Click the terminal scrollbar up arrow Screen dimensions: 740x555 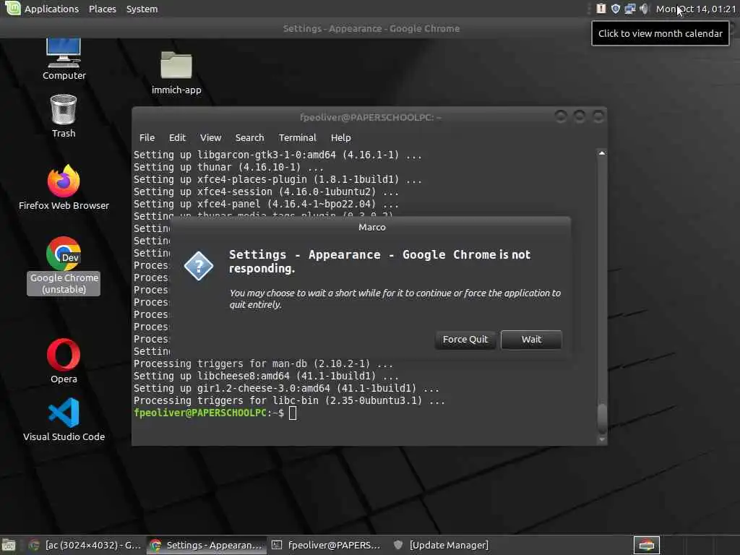(x=602, y=153)
